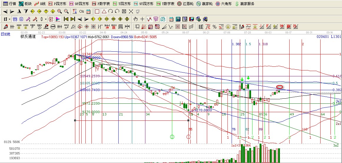Image resolution: width=342 pixels, height=163 pixels.
Task: Select the hand pan tool
Action: click(x=135, y=19)
